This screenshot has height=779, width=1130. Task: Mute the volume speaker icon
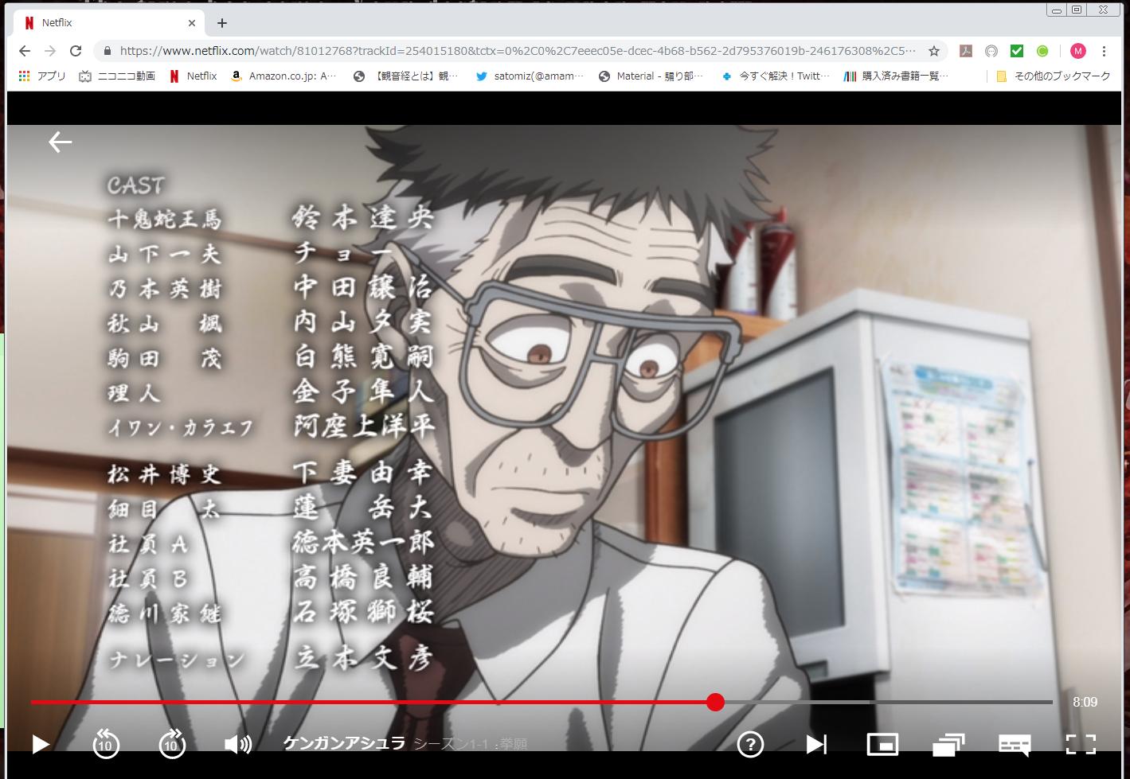click(238, 745)
